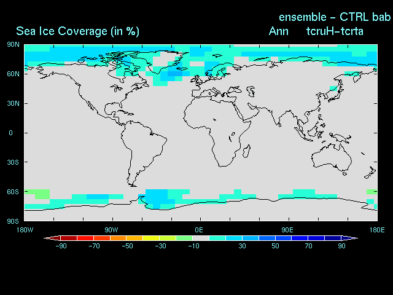Click the gray center swatch of the colorbar
393x295 pixels.
tap(201, 238)
